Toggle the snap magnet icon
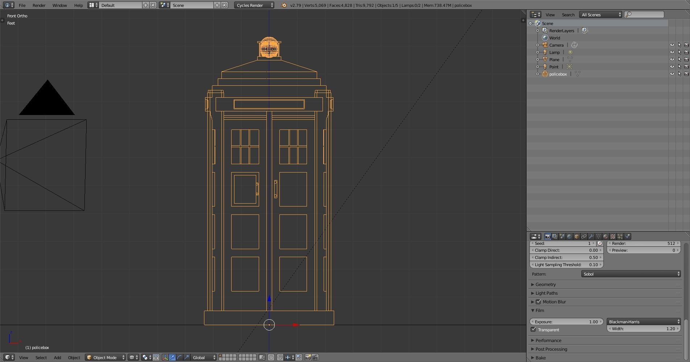 280,358
